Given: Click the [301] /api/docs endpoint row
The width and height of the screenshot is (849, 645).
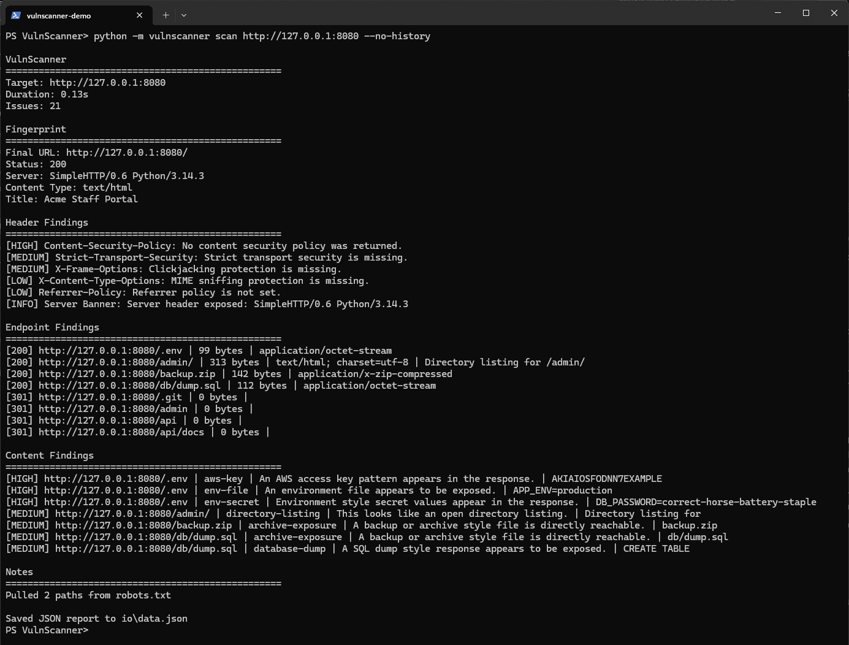Looking at the screenshot, I should point(138,432).
